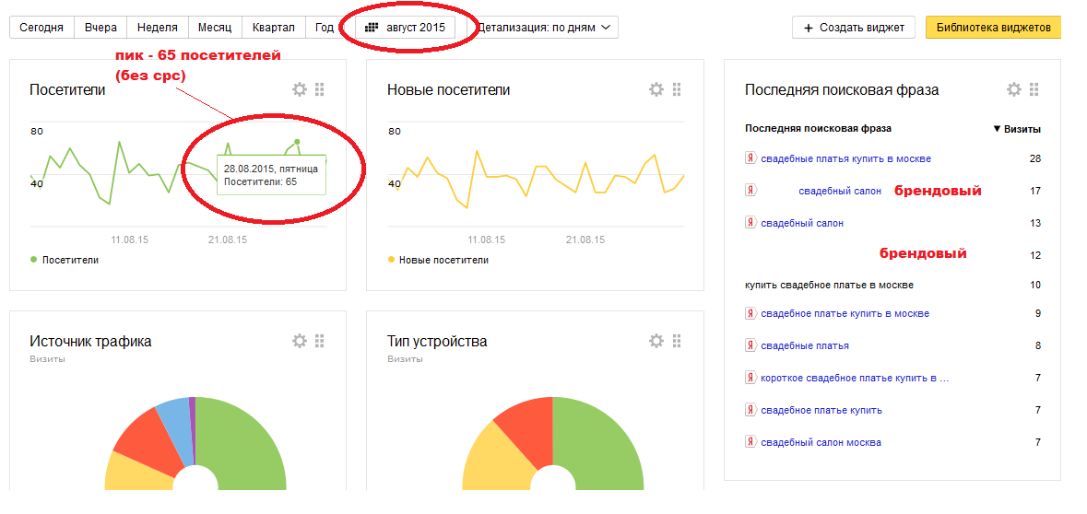Image resolution: width=1087 pixels, height=514 pixels.
Task: Click peak data point on Посетители chart
Action: coord(297,141)
